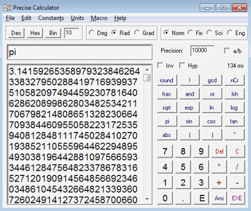Click the result scrollbar down arrow
This screenshot has width=251, height=211.
(147, 199)
